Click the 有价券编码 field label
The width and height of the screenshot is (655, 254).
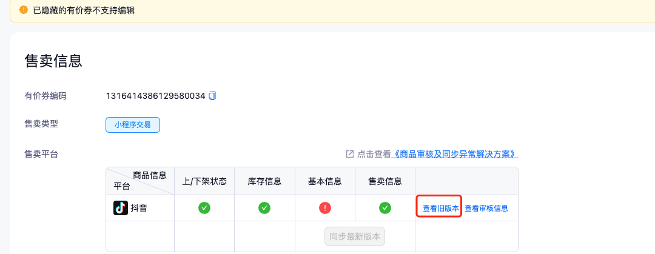coord(45,96)
